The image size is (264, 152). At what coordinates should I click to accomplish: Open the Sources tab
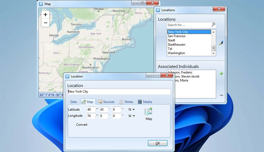[106, 102]
